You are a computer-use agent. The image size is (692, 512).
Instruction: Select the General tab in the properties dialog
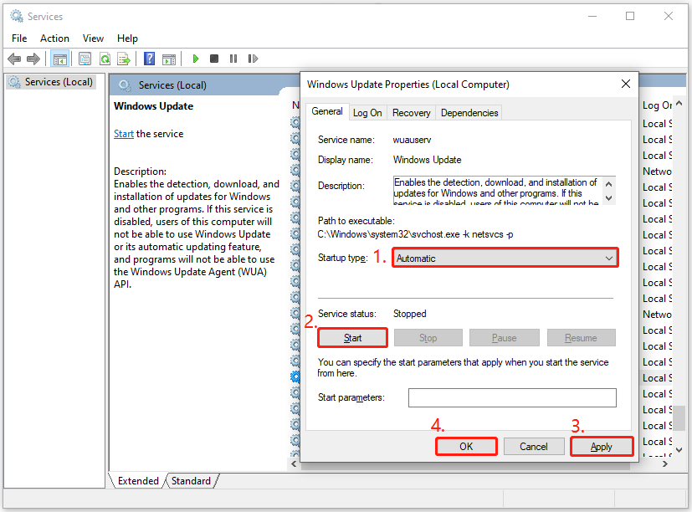pos(327,111)
